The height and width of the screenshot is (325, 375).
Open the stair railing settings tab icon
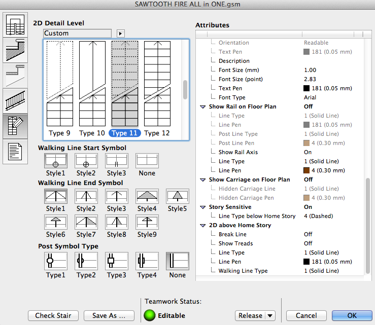tap(15, 101)
